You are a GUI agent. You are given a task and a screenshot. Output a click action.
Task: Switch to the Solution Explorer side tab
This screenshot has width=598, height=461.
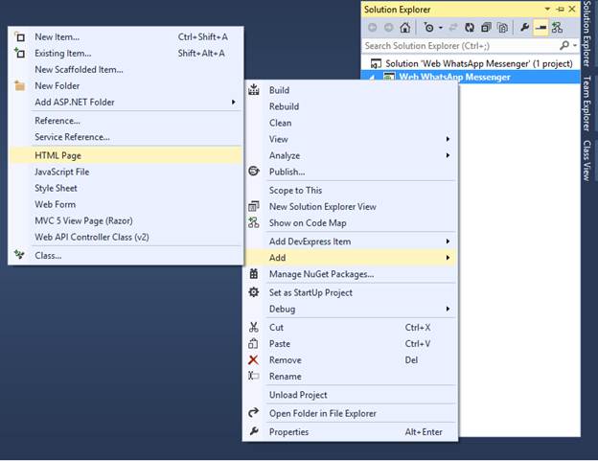587,34
